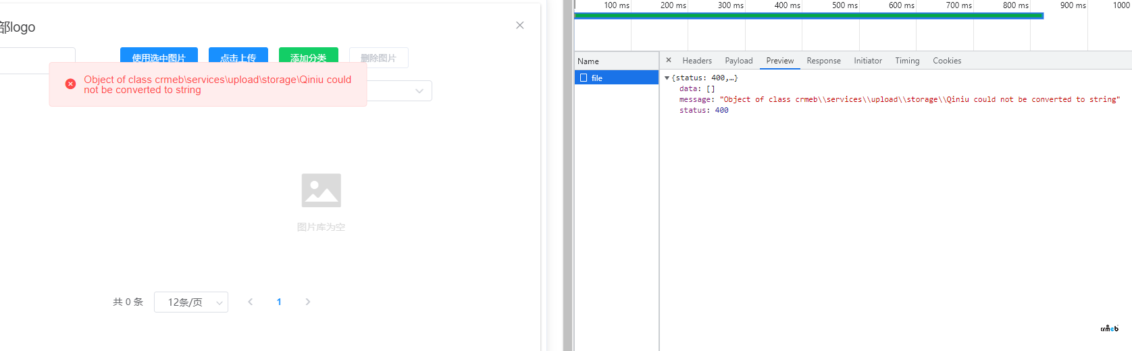The width and height of the screenshot is (1132, 351).
Task: Go to next page arrow
Action: click(x=308, y=302)
